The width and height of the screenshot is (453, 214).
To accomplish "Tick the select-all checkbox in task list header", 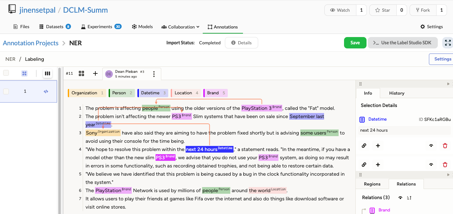I will (6, 73).
